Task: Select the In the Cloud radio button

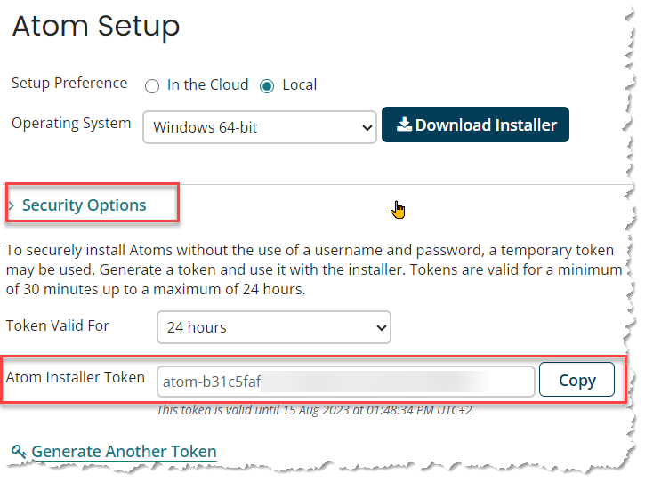Action: pyautogui.click(x=152, y=86)
